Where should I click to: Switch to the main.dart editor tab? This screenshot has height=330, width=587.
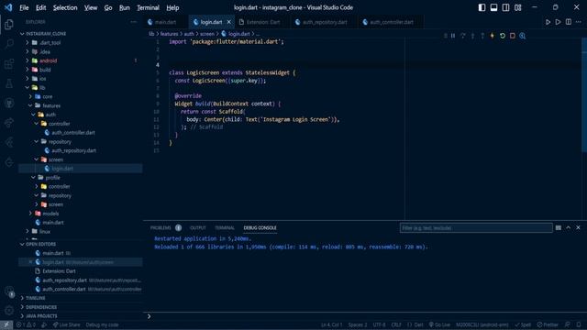click(x=165, y=22)
